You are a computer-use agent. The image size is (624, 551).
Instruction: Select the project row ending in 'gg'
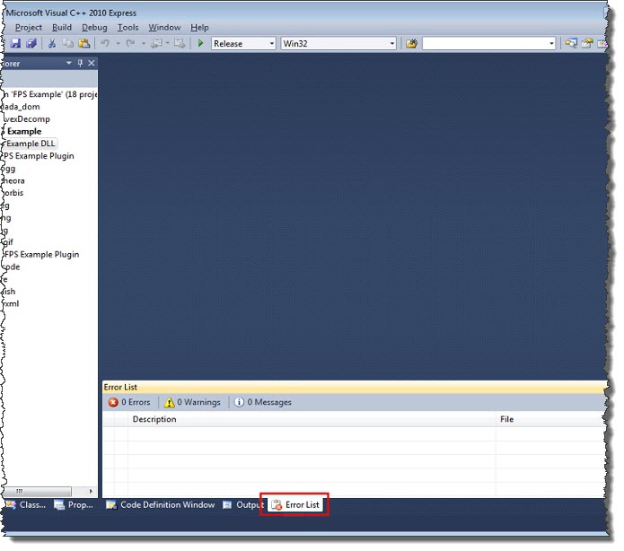tap(8, 169)
